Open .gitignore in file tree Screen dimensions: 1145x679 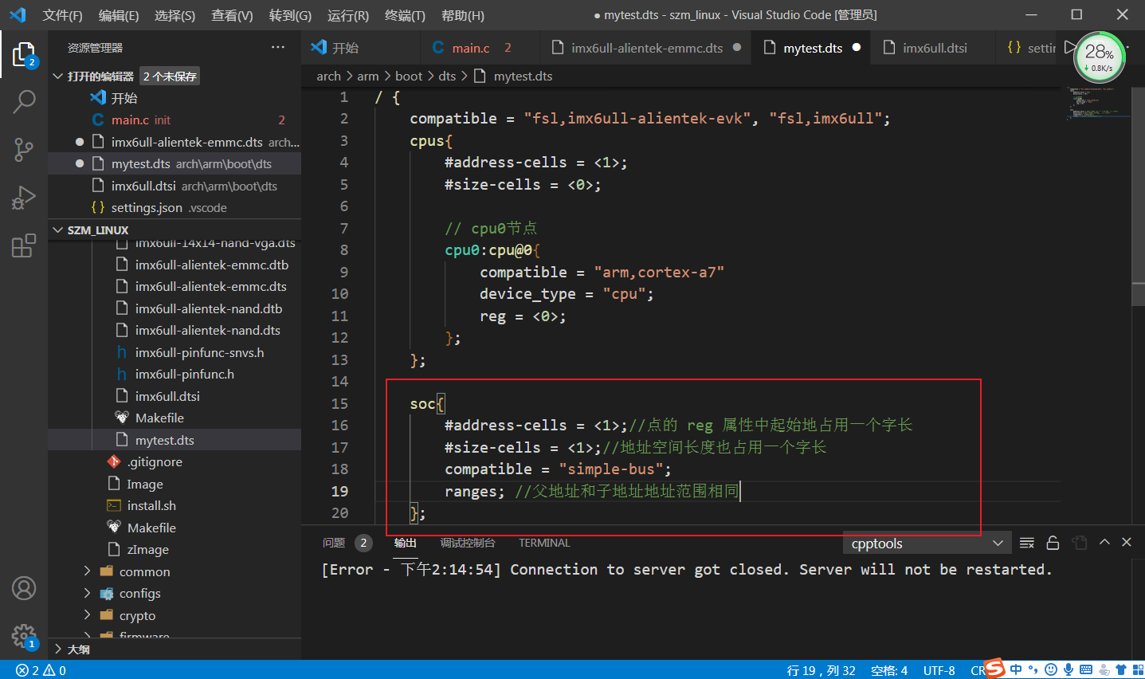(155, 461)
